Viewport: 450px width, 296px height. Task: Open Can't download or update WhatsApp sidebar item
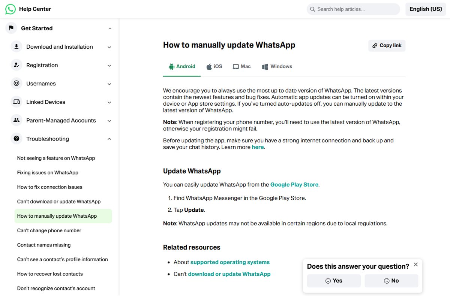[x=59, y=202]
